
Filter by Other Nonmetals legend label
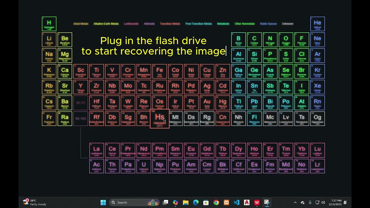click(245, 24)
